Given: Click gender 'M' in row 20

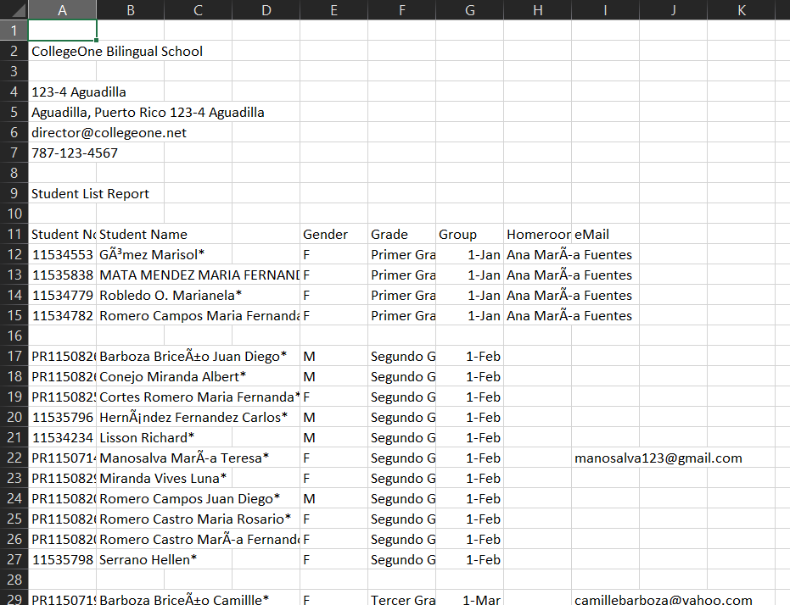Looking at the screenshot, I should 334,418.
